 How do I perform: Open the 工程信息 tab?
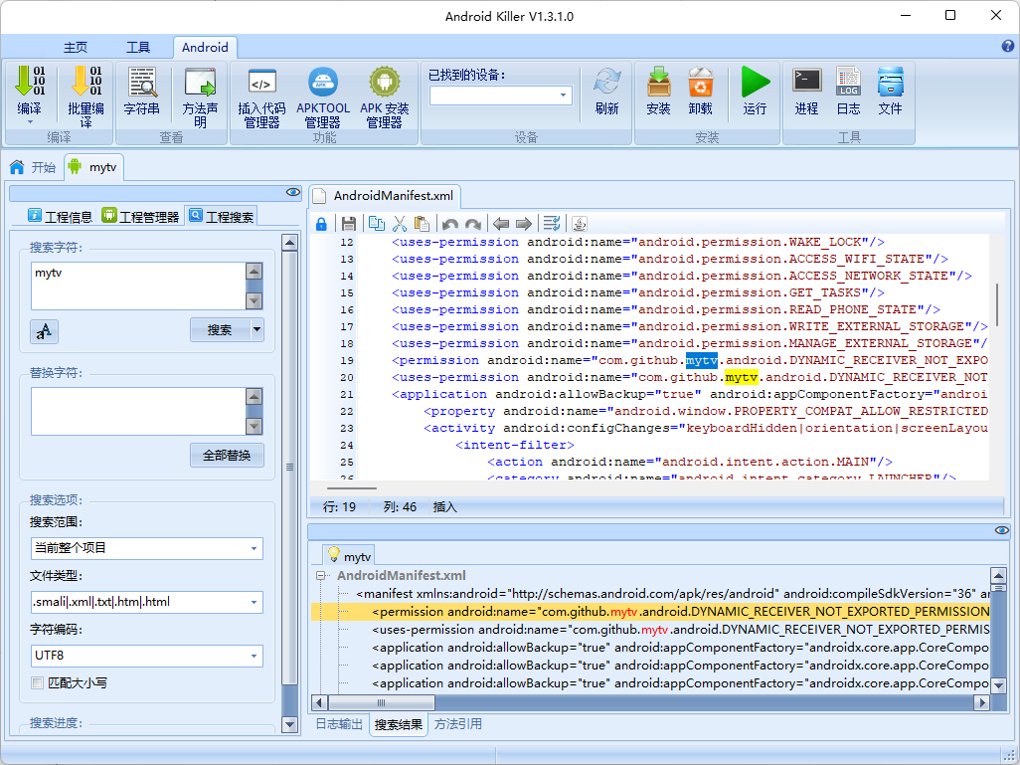(61, 217)
